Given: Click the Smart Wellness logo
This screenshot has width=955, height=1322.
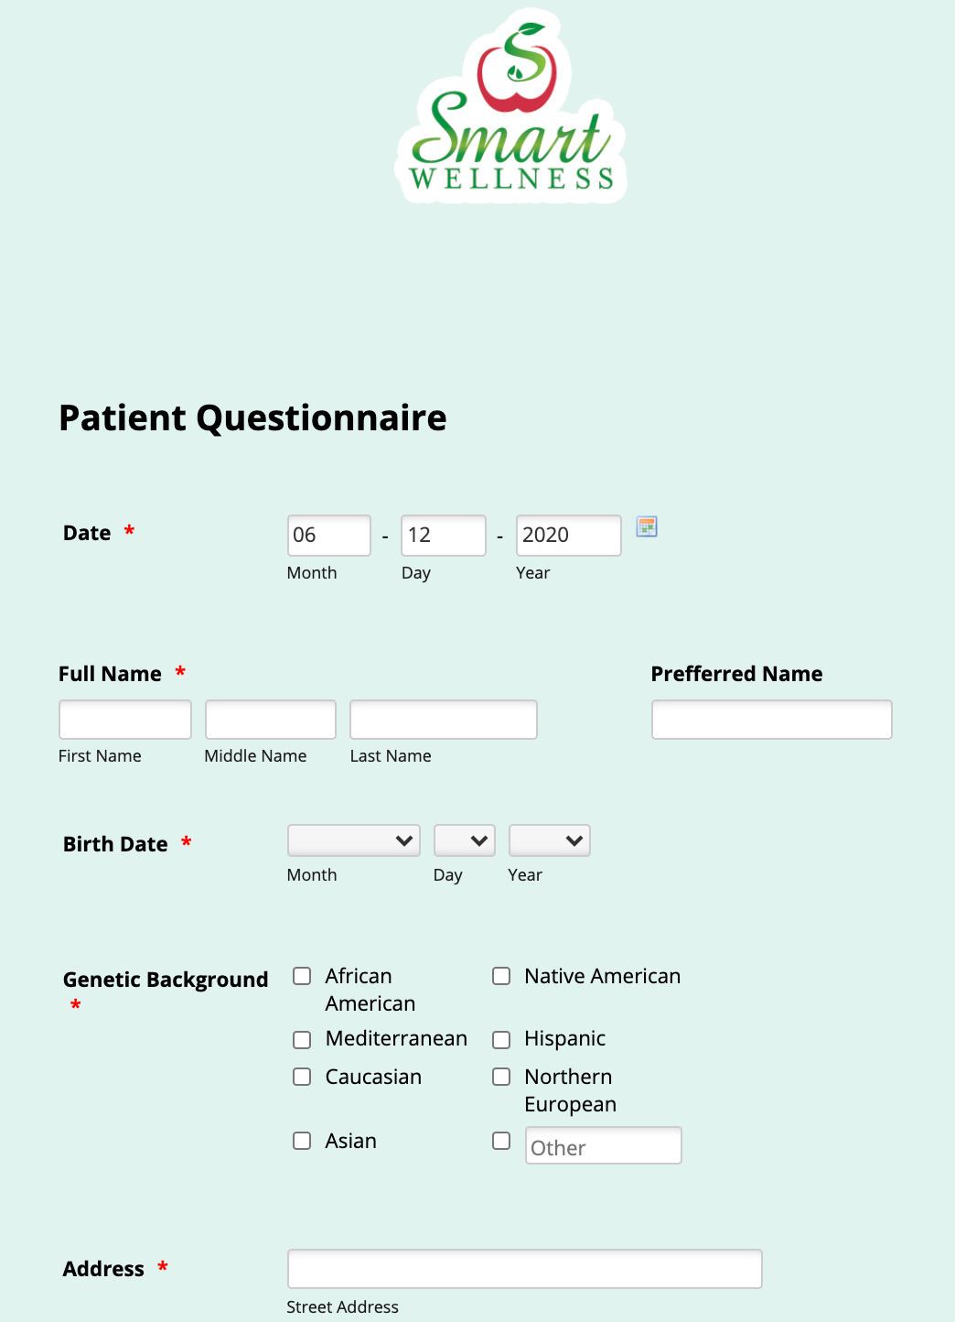Looking at the screenshot, I should point(511,107).
